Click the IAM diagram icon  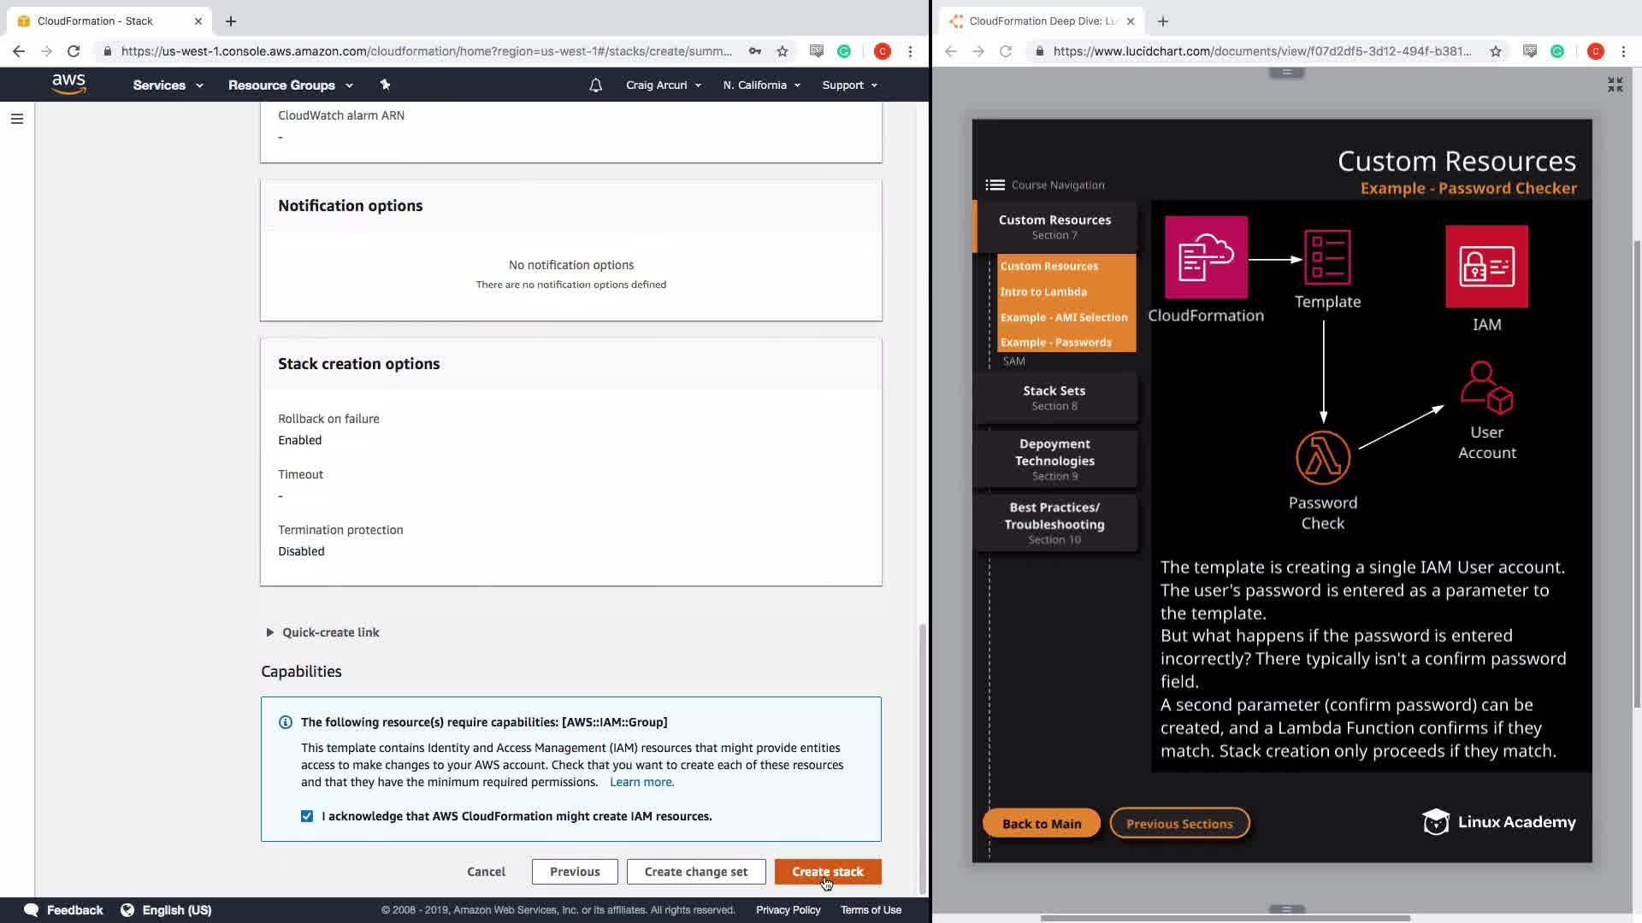pyautogui.click(x=1486, y=267)
